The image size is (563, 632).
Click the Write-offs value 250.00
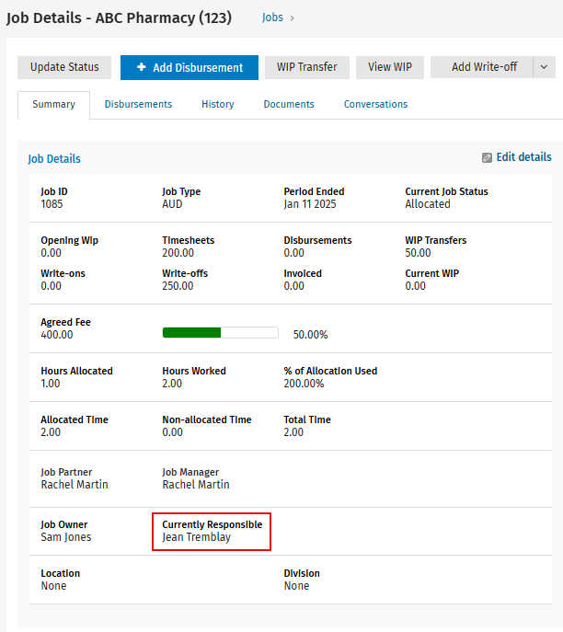[178, 286]
